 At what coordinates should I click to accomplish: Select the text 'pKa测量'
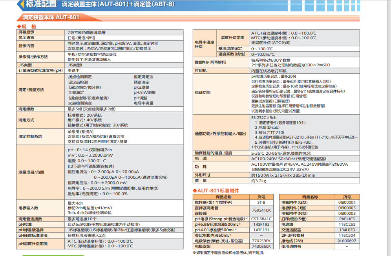pos(141,87)
